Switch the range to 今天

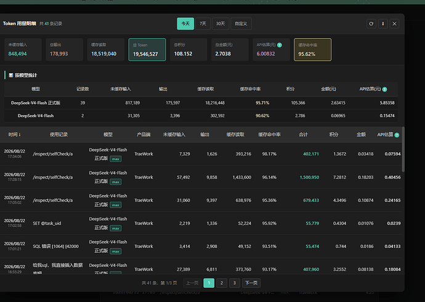tap(185, 24)
